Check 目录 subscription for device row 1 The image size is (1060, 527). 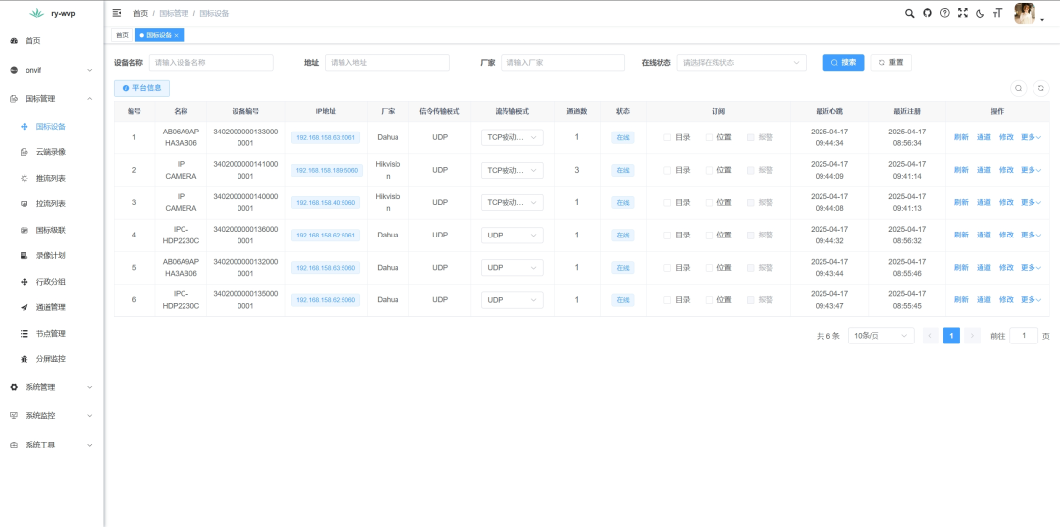pos(667,137)
